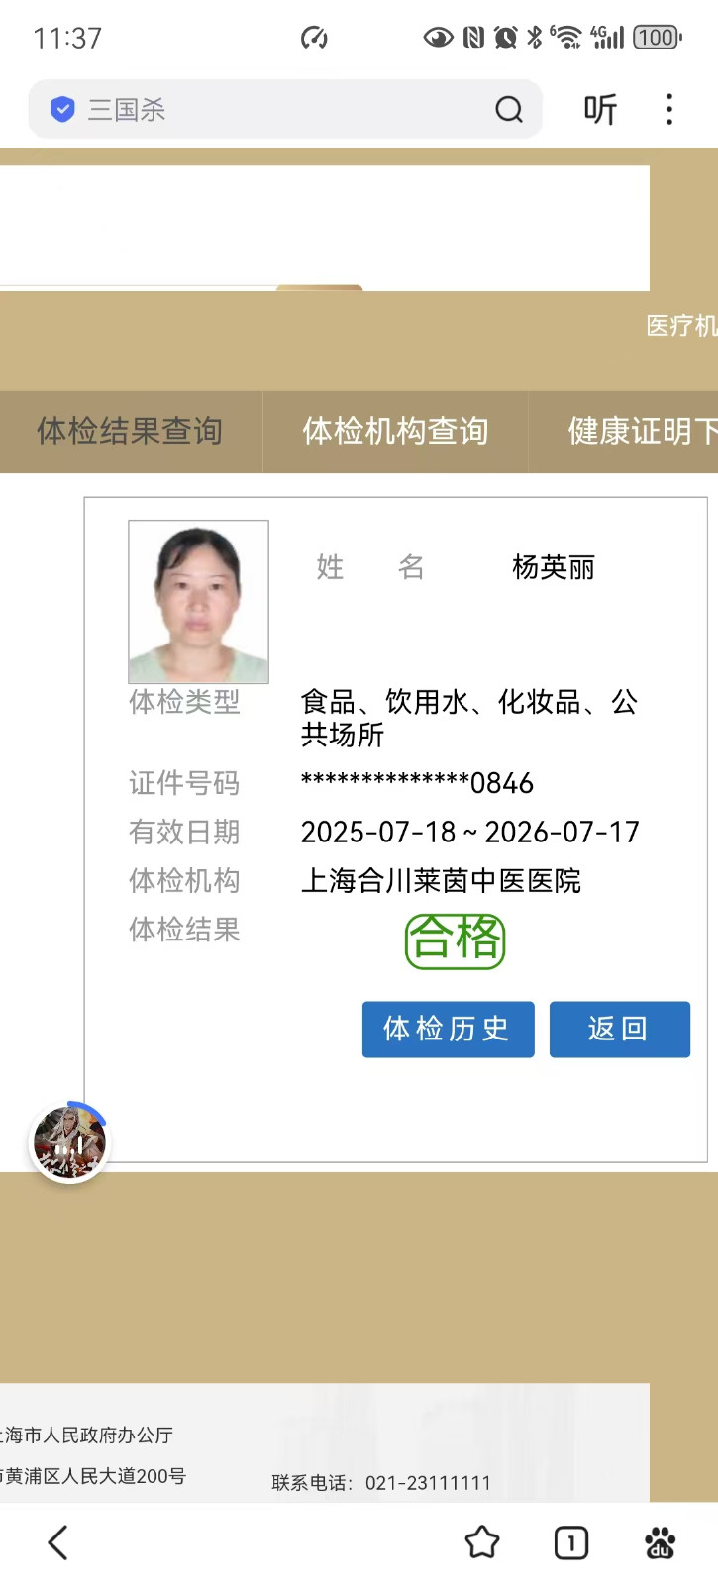Click the 体检历史 button
The width and height of the screenshot is (718, 1584).
[448, 1029]
